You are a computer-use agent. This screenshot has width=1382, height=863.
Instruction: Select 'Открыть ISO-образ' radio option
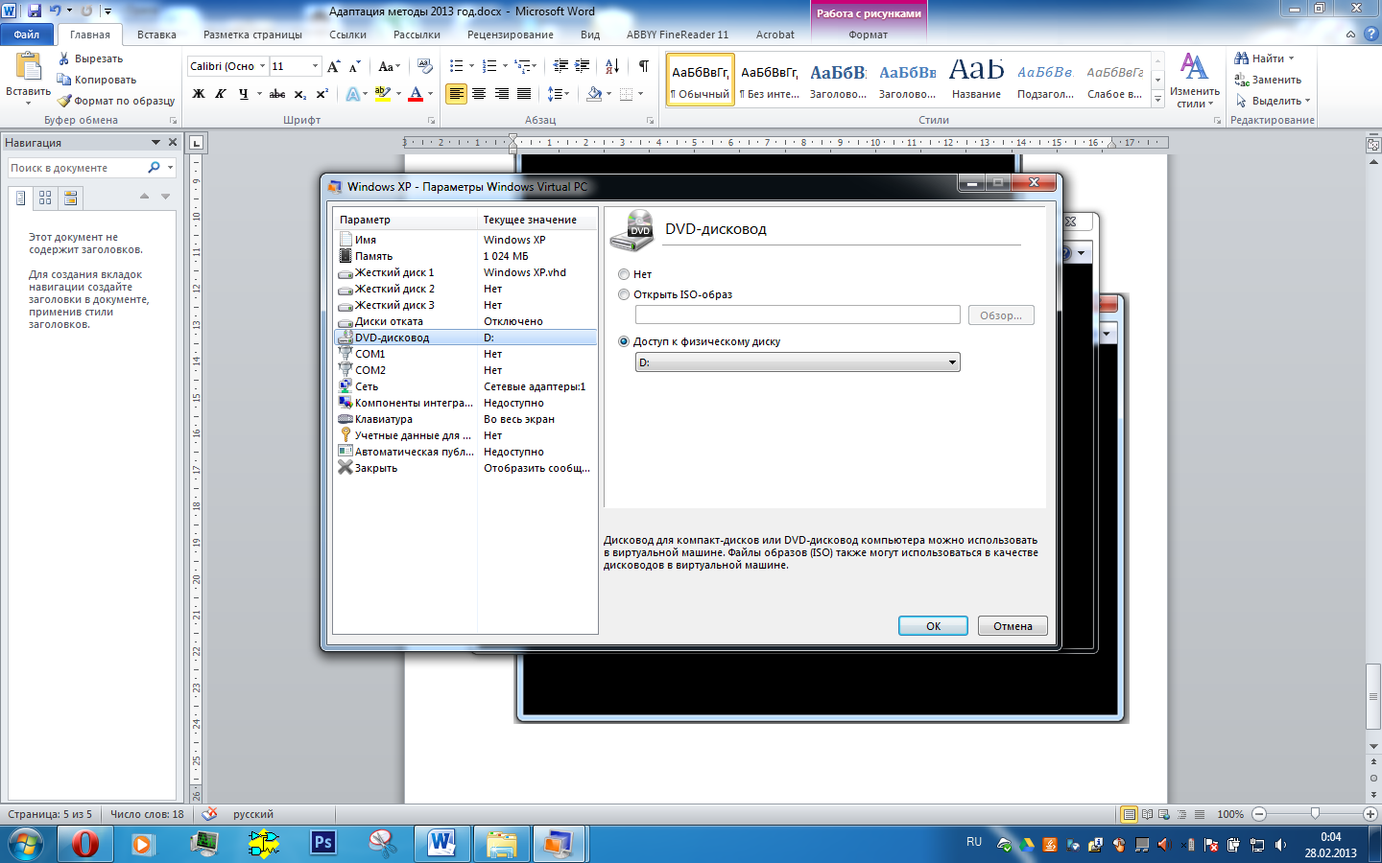[624, 294]
